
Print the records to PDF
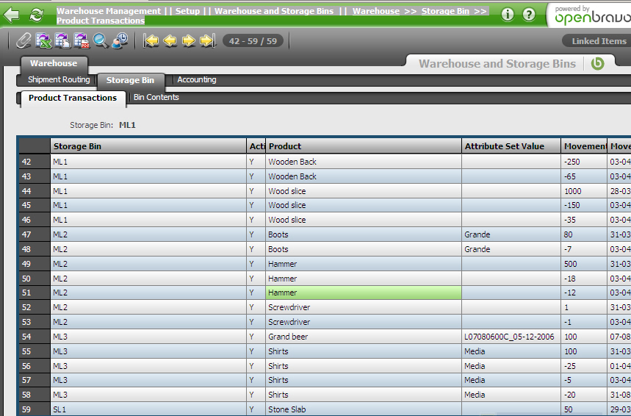pyautogui.click(x=82, y=41)
